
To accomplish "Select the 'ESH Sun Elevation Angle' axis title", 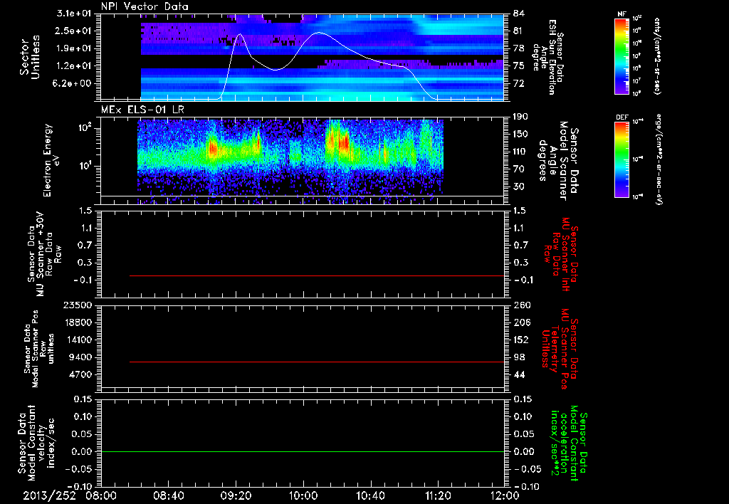I will pos(547,57).
